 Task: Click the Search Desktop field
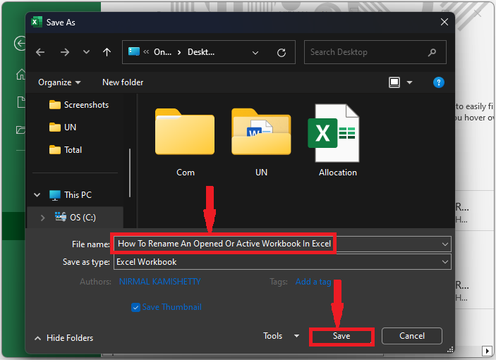(x=375, y=52)
